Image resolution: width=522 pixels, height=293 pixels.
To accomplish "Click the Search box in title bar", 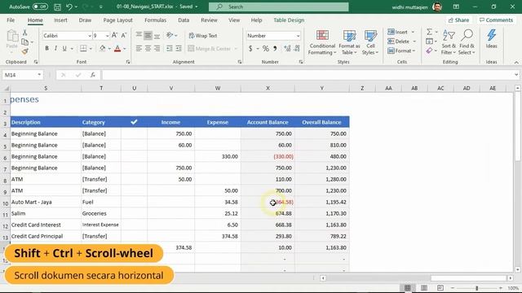I will tap(279, 7).
